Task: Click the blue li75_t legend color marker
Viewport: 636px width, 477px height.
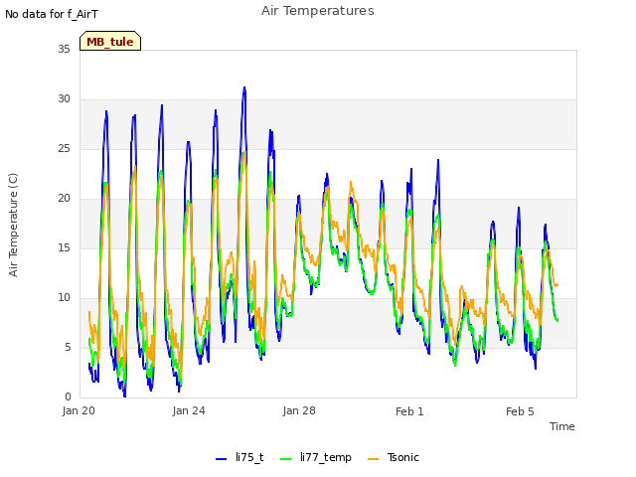Action: tap(221, 459)
